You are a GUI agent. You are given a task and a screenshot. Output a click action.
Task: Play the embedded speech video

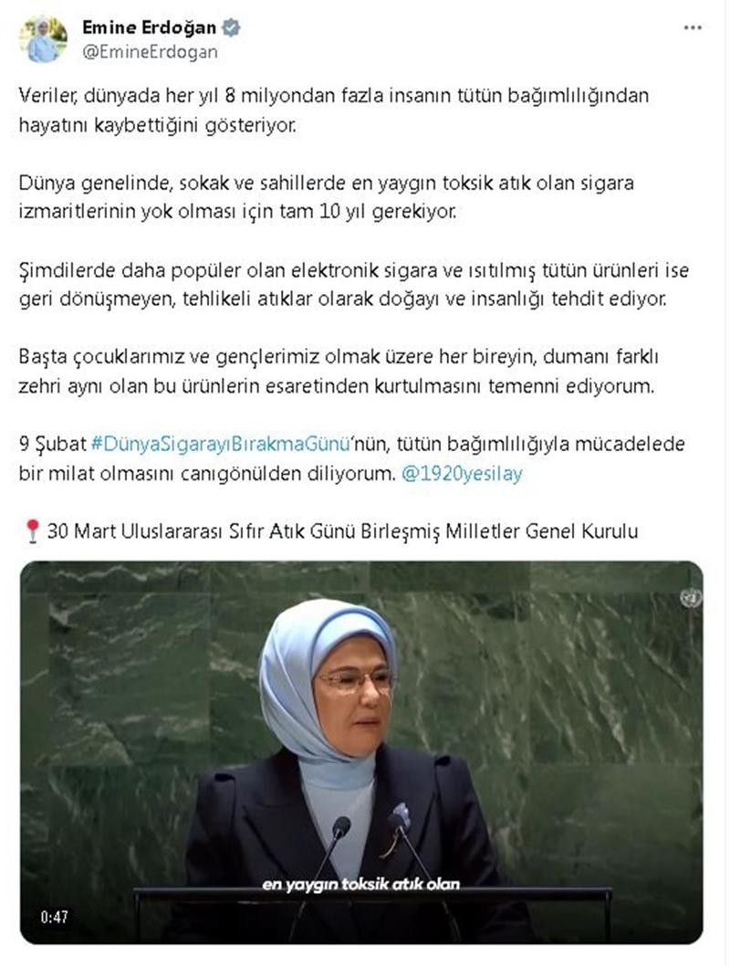point(362,752)
